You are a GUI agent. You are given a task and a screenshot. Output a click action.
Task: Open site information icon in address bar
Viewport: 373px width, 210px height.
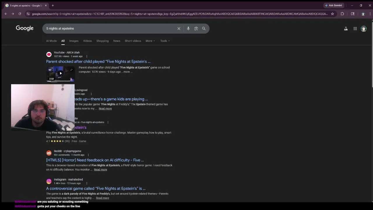[x=28, y=14]
